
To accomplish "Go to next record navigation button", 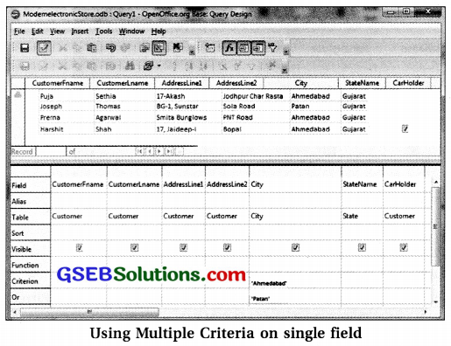I will (x=159, y=151).
